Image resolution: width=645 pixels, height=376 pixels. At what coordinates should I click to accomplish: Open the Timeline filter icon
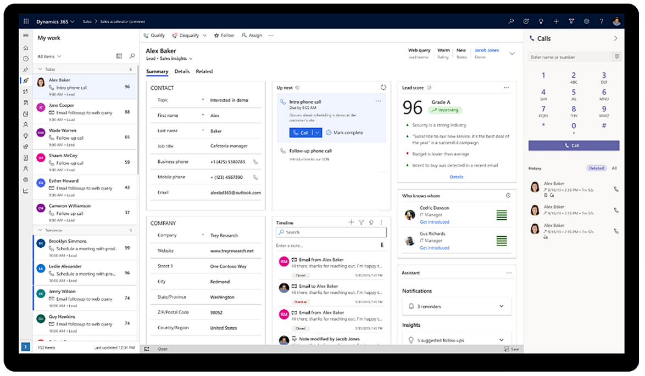coord(361,222)
